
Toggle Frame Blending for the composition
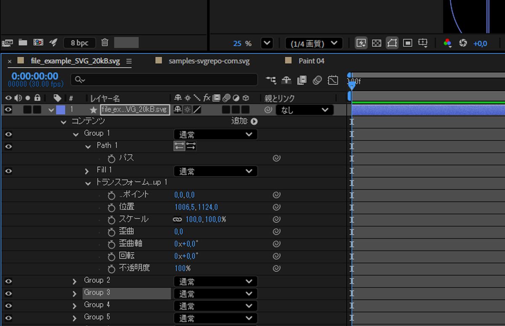302,80
